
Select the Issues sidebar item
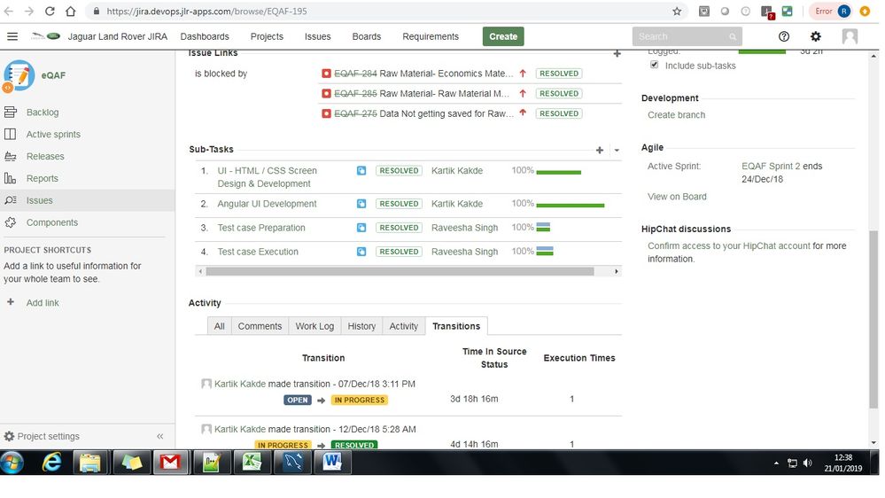(x=88, y=200)
